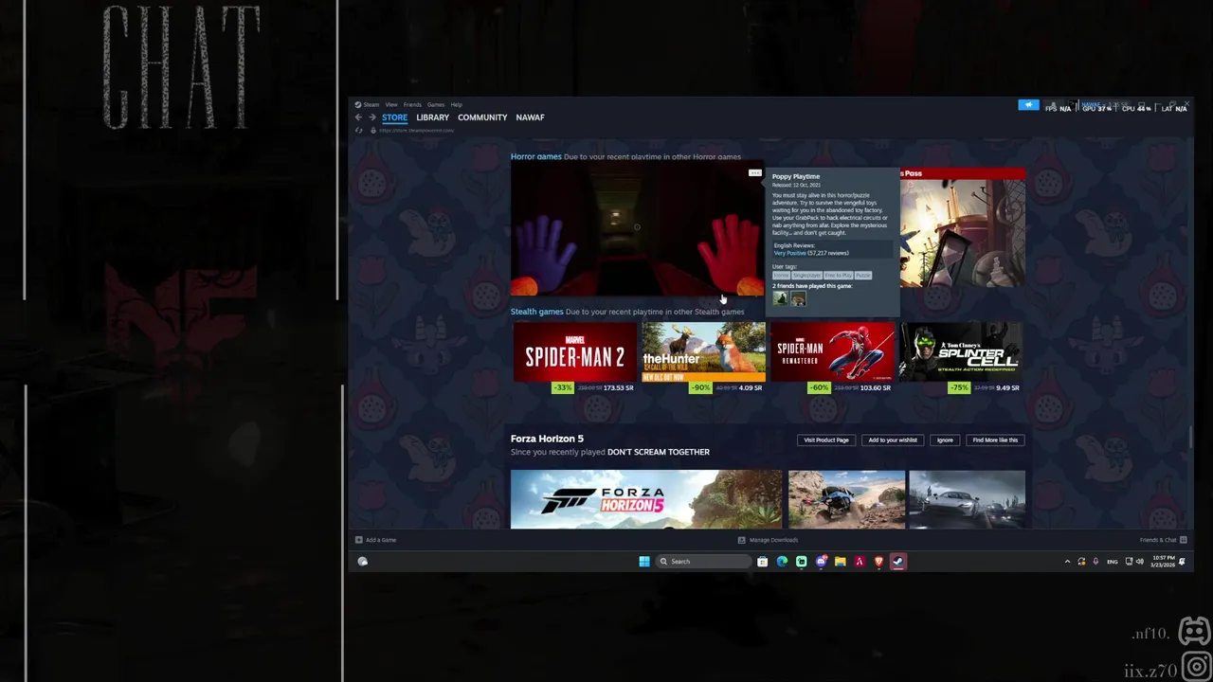Image resolution: width=1213 pixels, height=682 pixels.
Task: Open Manage Downloads at bottom of Steam
Action: pyautogui.click(x=768, y=540)
